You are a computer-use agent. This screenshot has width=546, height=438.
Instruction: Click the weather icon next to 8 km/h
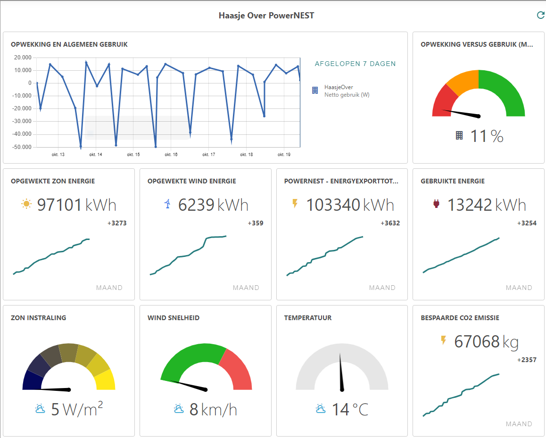click(x=179, y=408)
